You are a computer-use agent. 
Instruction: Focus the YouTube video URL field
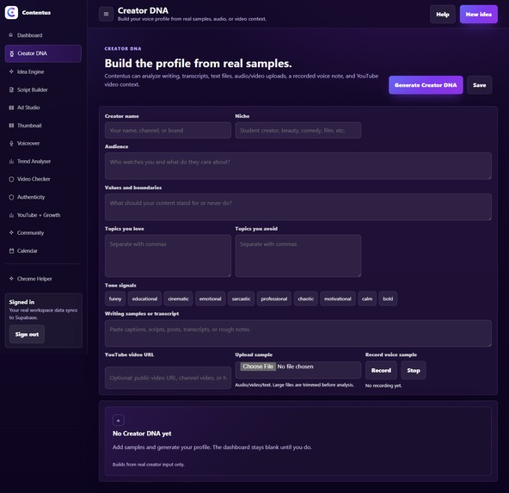[x=168, y=378]
